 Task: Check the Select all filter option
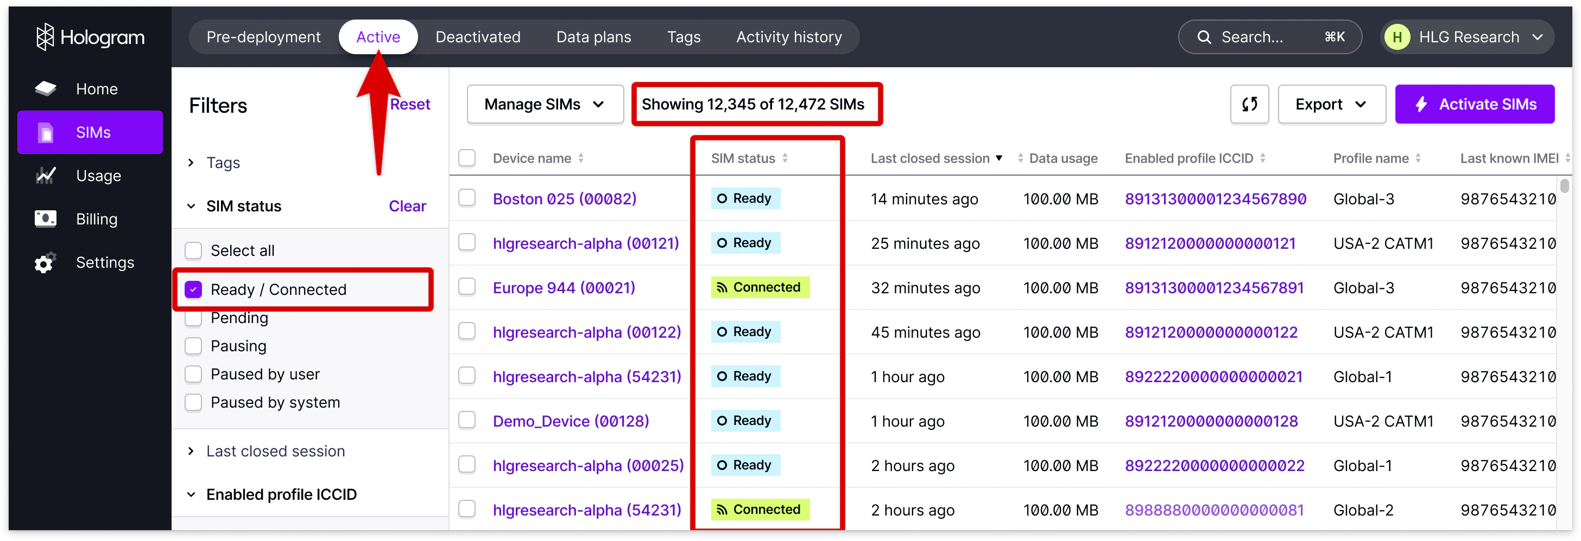coord(193,250)
